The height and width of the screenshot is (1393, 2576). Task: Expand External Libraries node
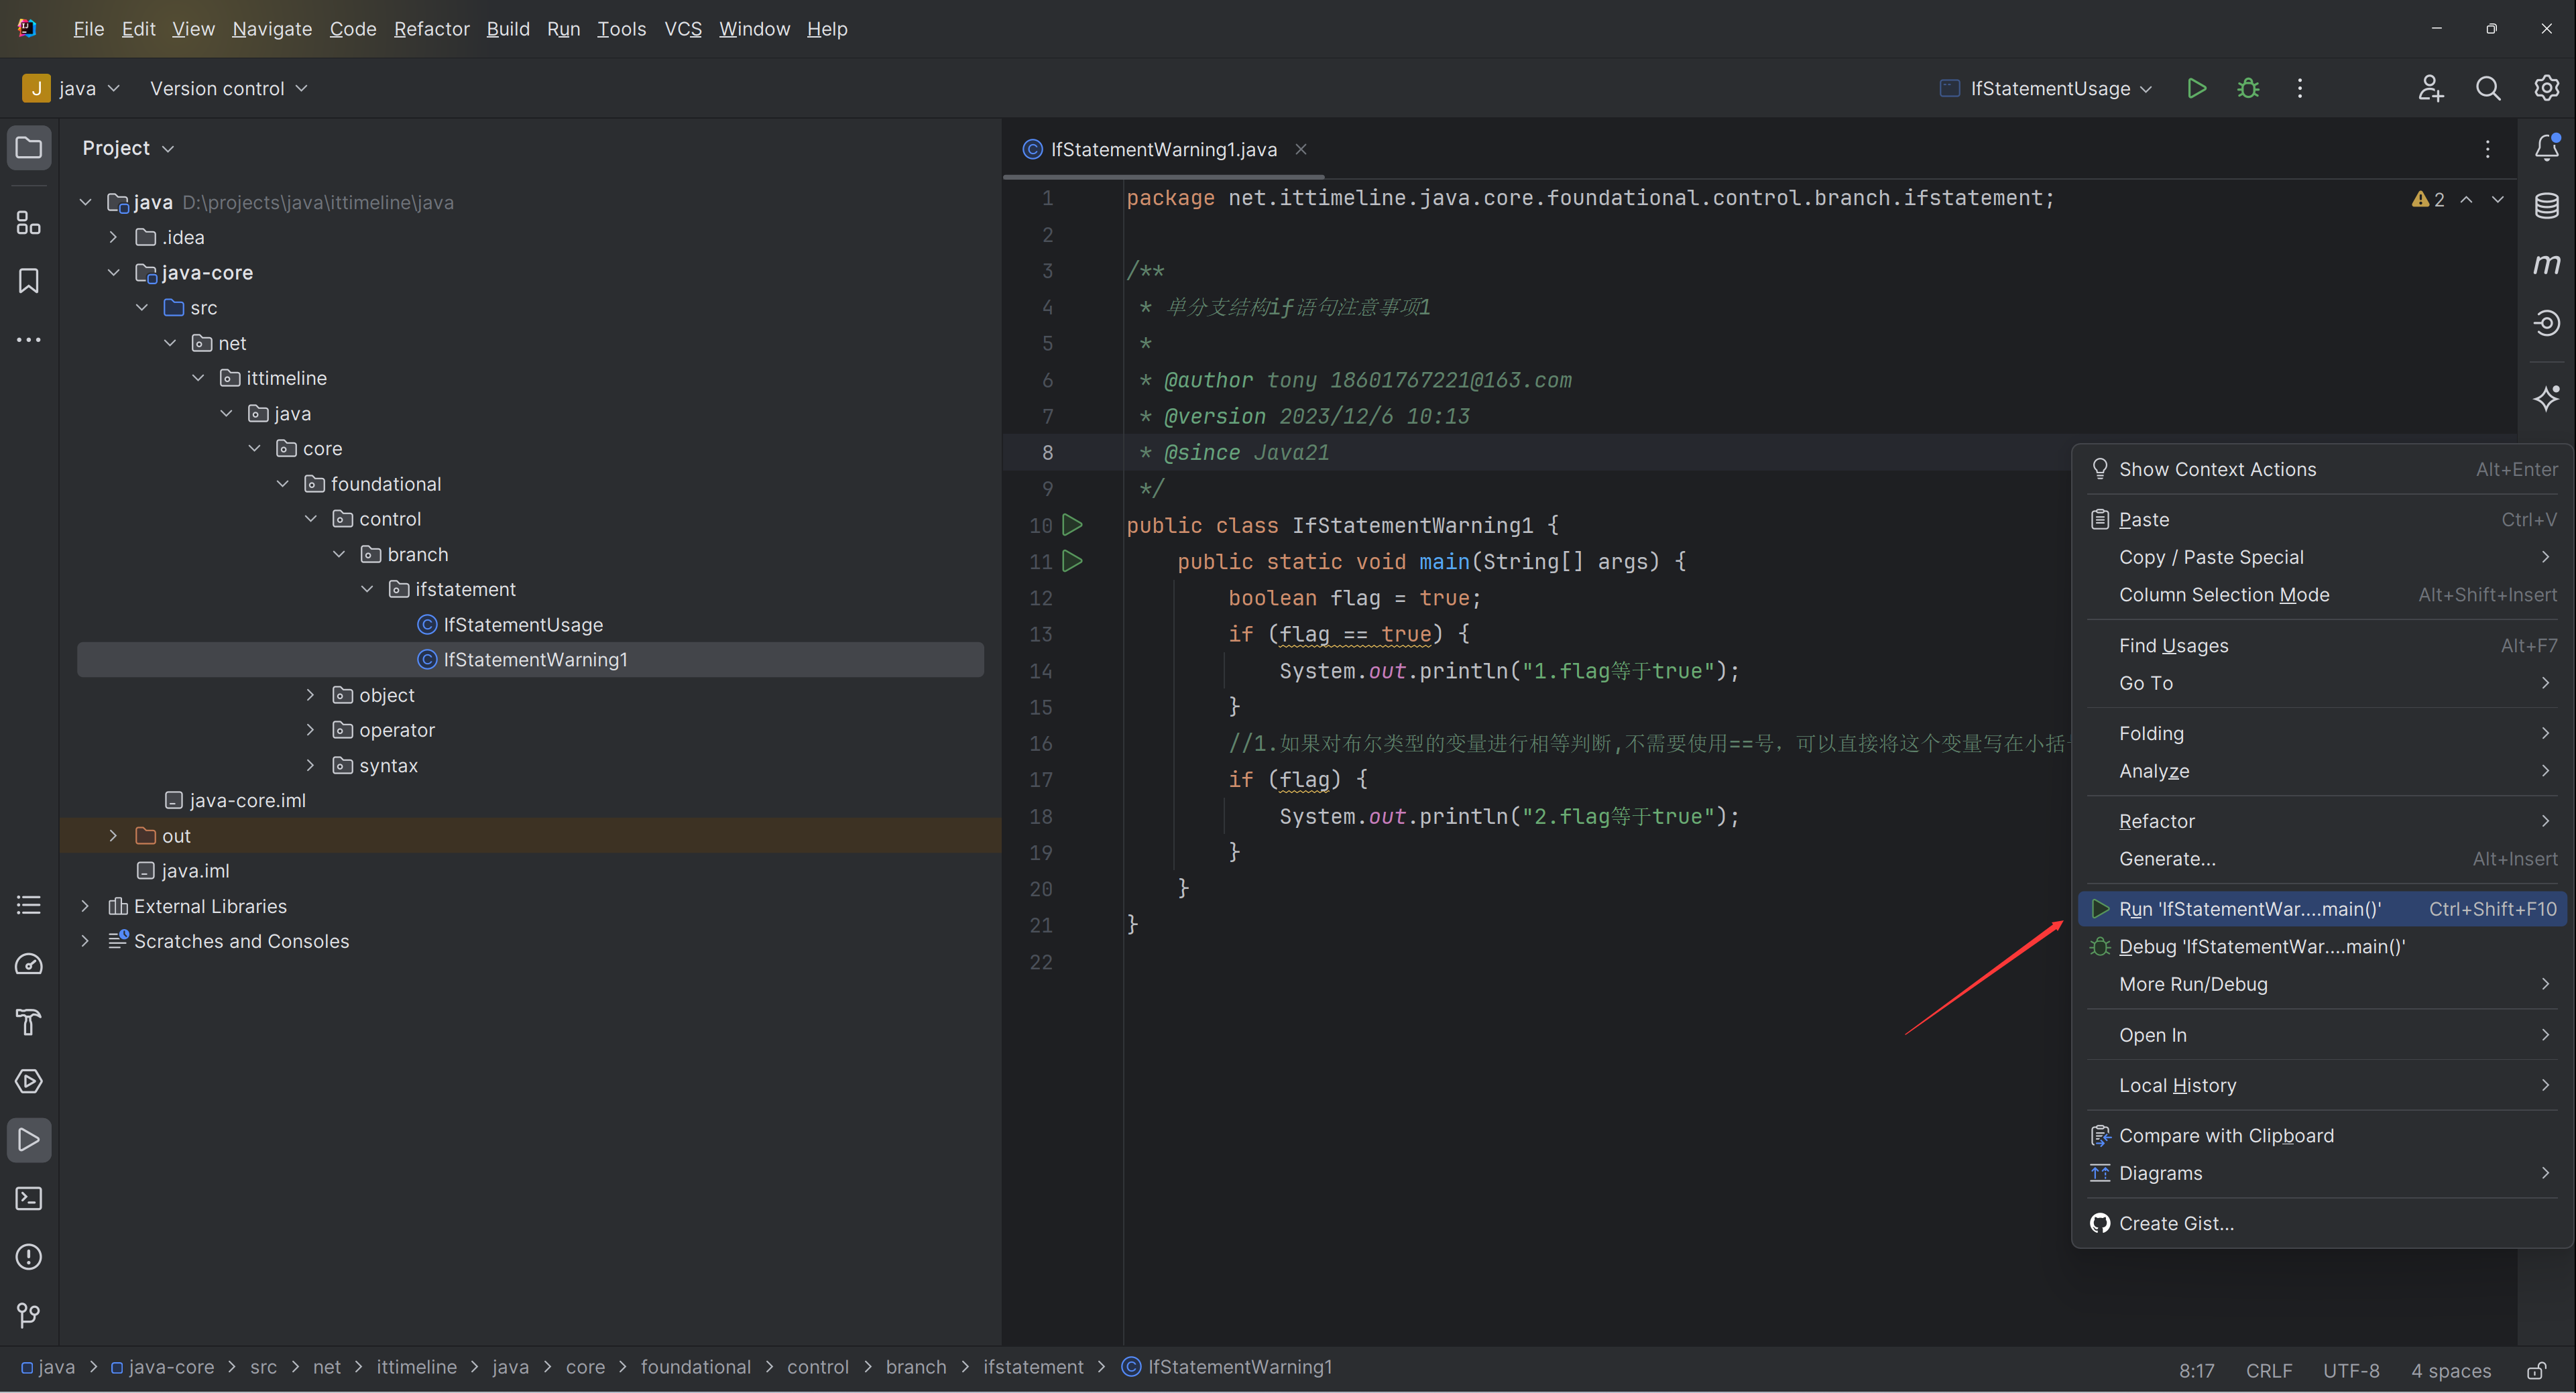tap(85, 906)
